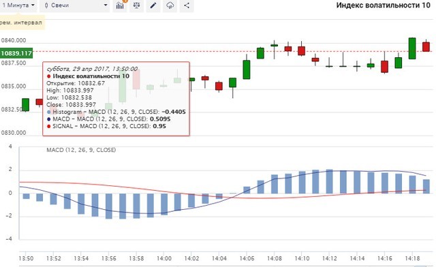This screenshot has height=267, width=436.
Task: Click the 14:00 time axis label
Action: 163,258
